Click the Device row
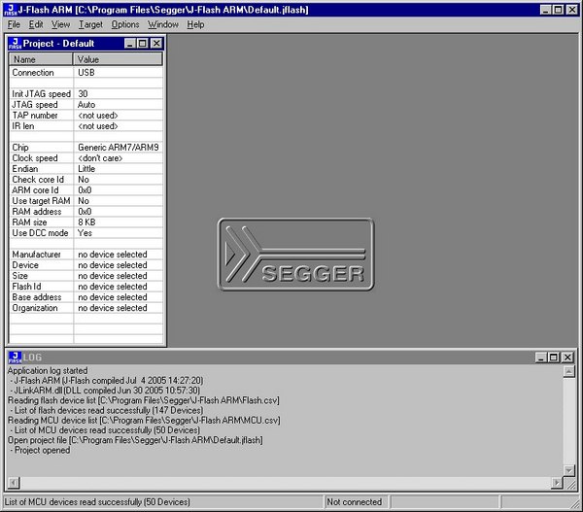583x512 pixels. 86,265
